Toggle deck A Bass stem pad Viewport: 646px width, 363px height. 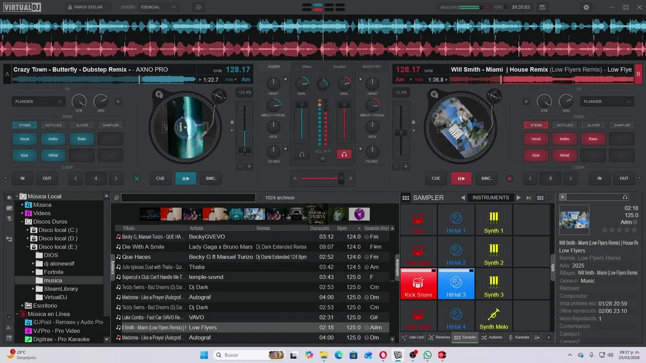coord(82,139)
